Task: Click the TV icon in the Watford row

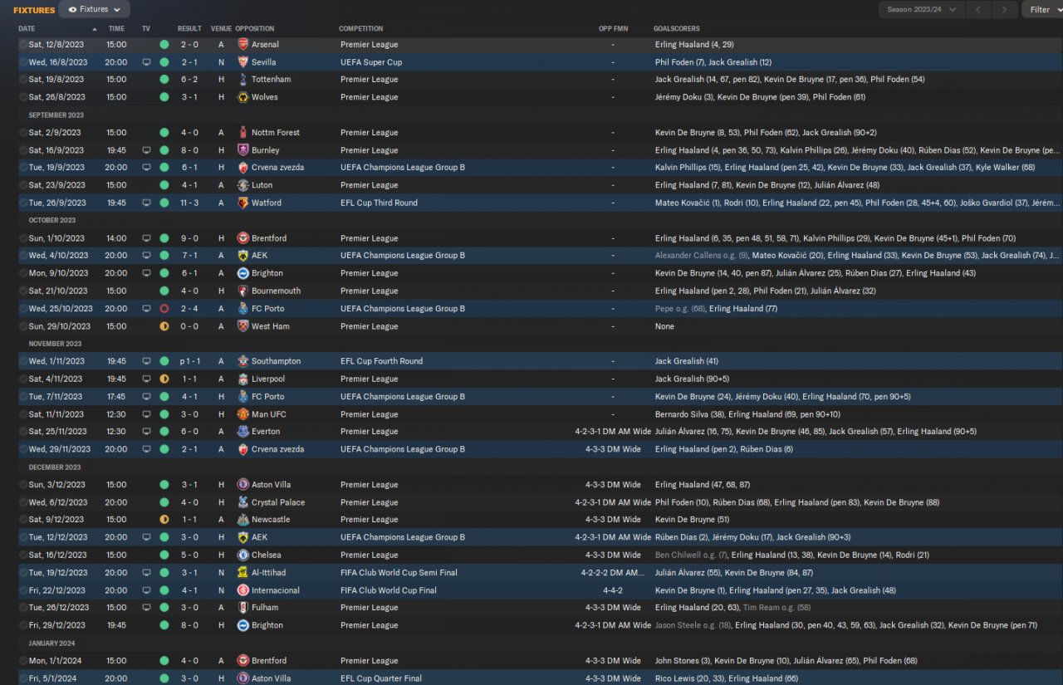Action: coord(147,203)
